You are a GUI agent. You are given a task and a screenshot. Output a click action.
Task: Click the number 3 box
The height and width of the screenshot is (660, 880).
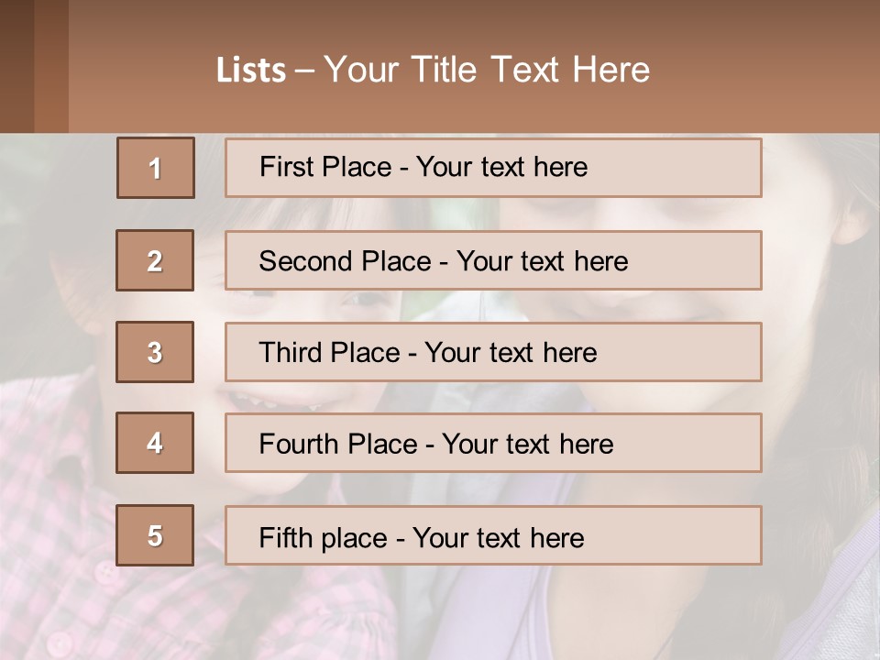click(155, 352)
